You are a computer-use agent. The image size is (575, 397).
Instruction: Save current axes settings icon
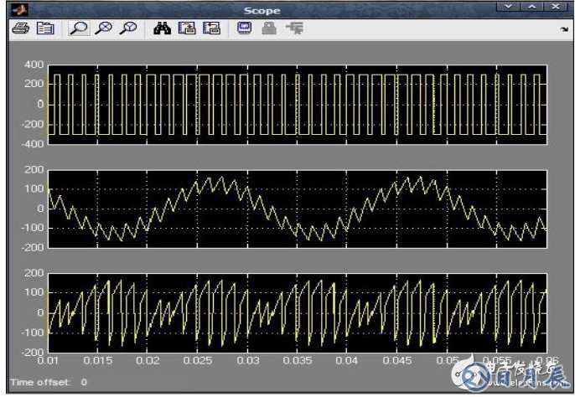187,28
